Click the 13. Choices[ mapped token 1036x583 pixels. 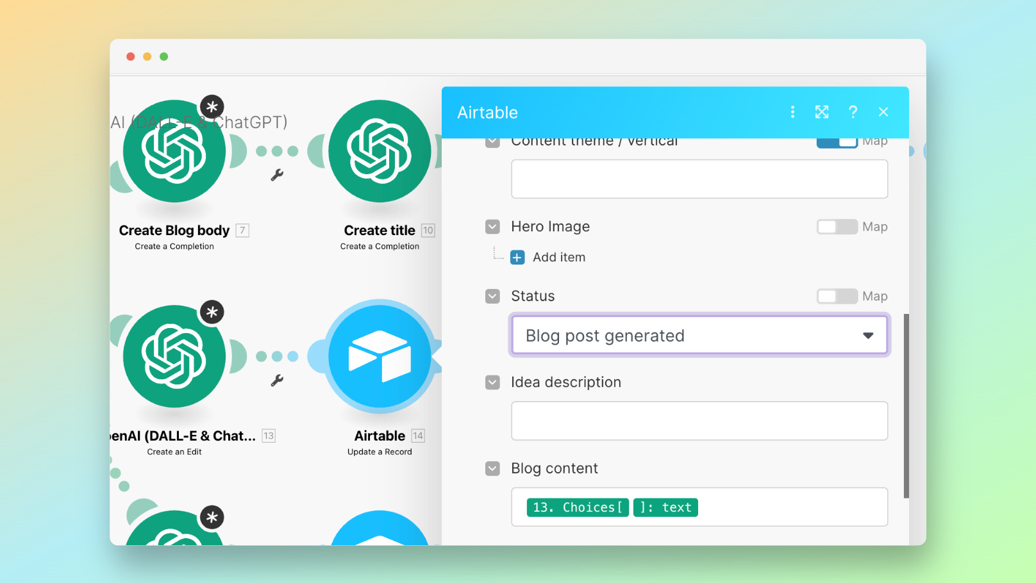[x=578, y=507]
